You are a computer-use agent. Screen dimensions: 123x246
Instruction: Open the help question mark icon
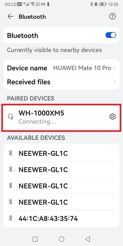coord(112,16)
